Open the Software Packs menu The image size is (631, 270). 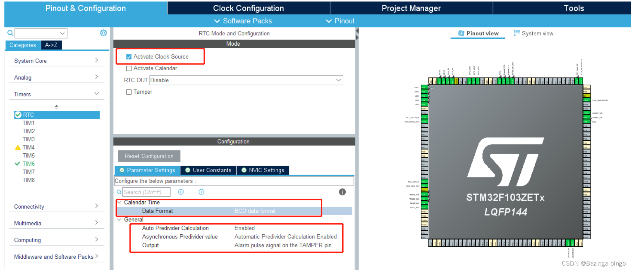[243, 21]
